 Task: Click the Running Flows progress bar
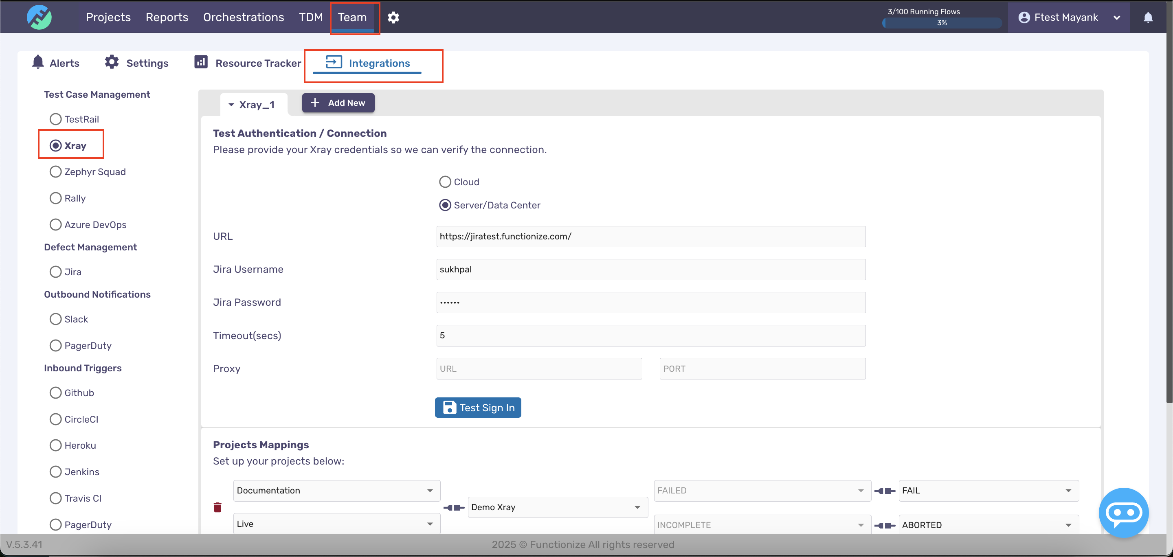[x=942, y=23]
